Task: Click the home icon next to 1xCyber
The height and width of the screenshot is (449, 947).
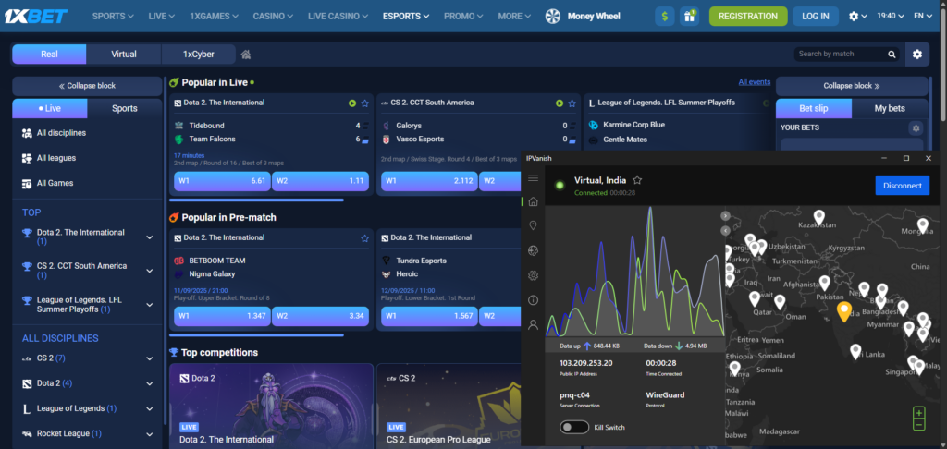Action: coord(246,55)
